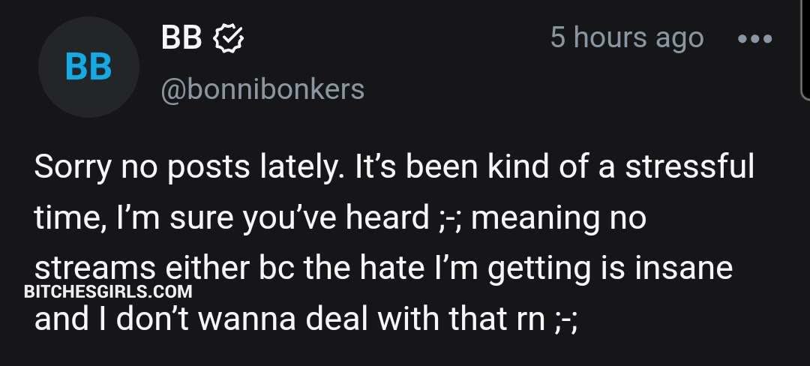The image size is (810, 366).
Task: Click the BITCHESGIRLS.COM watermark text
Action: point(108,292)
